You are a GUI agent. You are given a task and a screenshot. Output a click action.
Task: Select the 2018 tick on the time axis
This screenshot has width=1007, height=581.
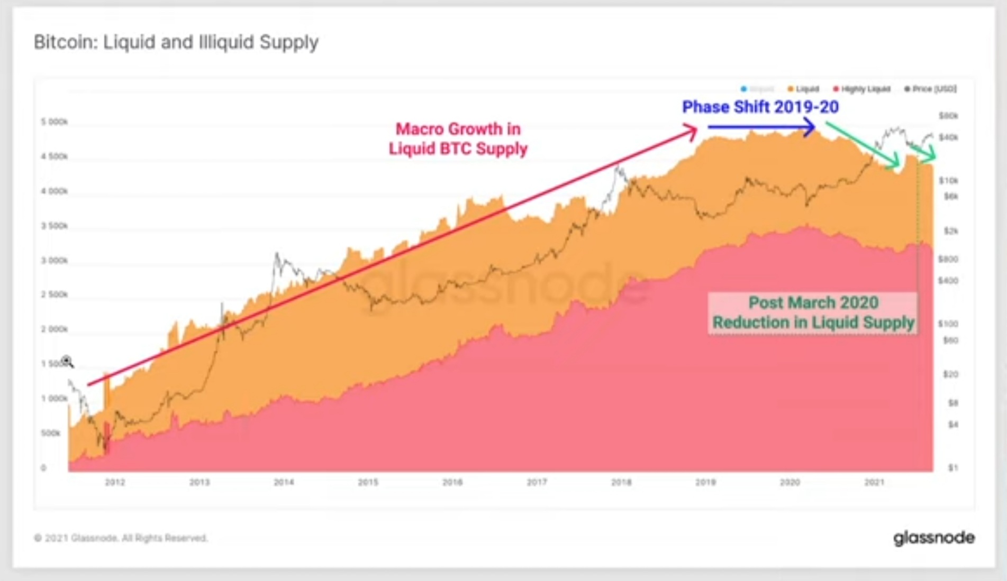tap(621, 482)
